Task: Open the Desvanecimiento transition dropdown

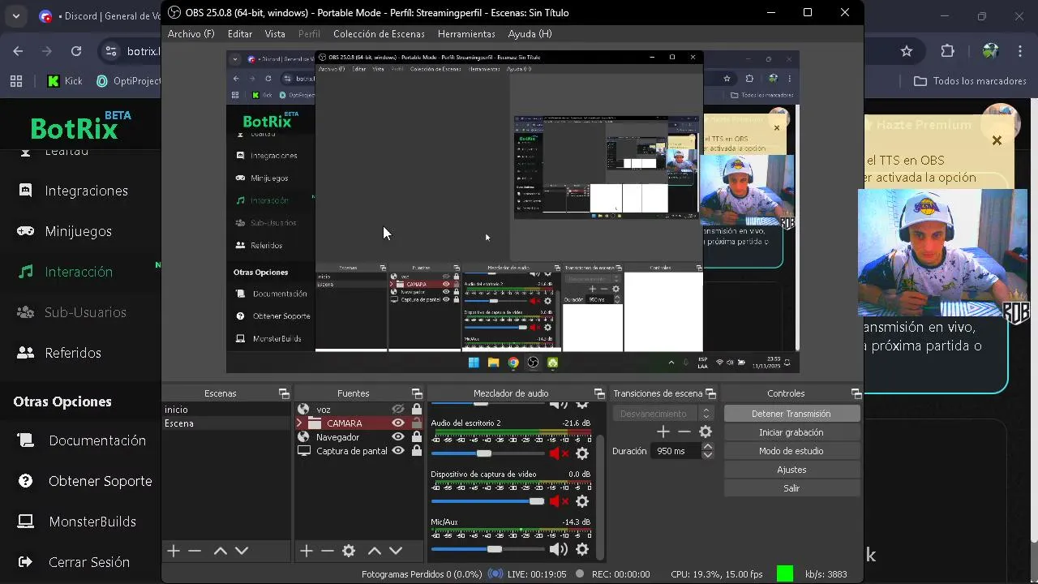Action: click(663, 414)
